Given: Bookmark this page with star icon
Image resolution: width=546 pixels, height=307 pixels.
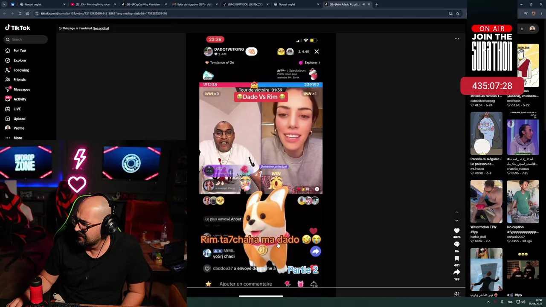Looking at the screenshot, I should (458, 13).
